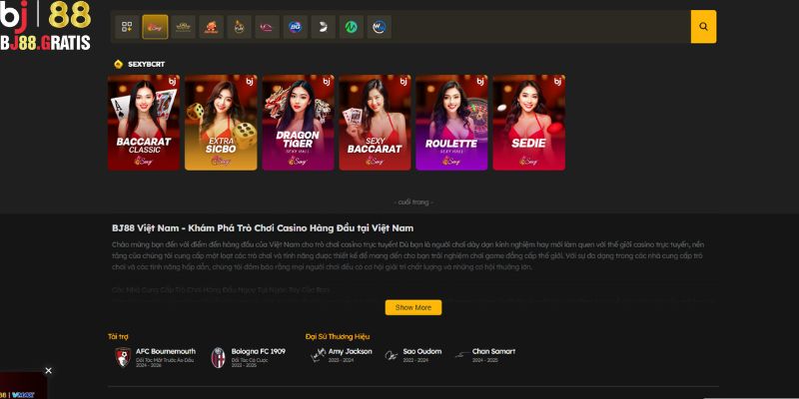
Task: Click the 'Bologna FC 1909' sponsor name
Action: point(259,351)
